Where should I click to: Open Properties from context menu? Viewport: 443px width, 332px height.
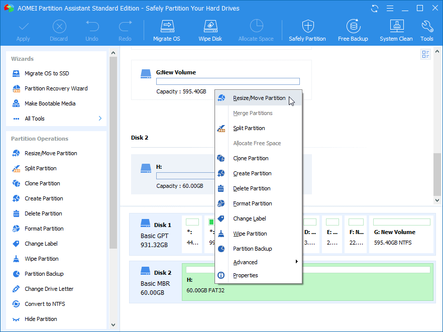tap(258, 275)
